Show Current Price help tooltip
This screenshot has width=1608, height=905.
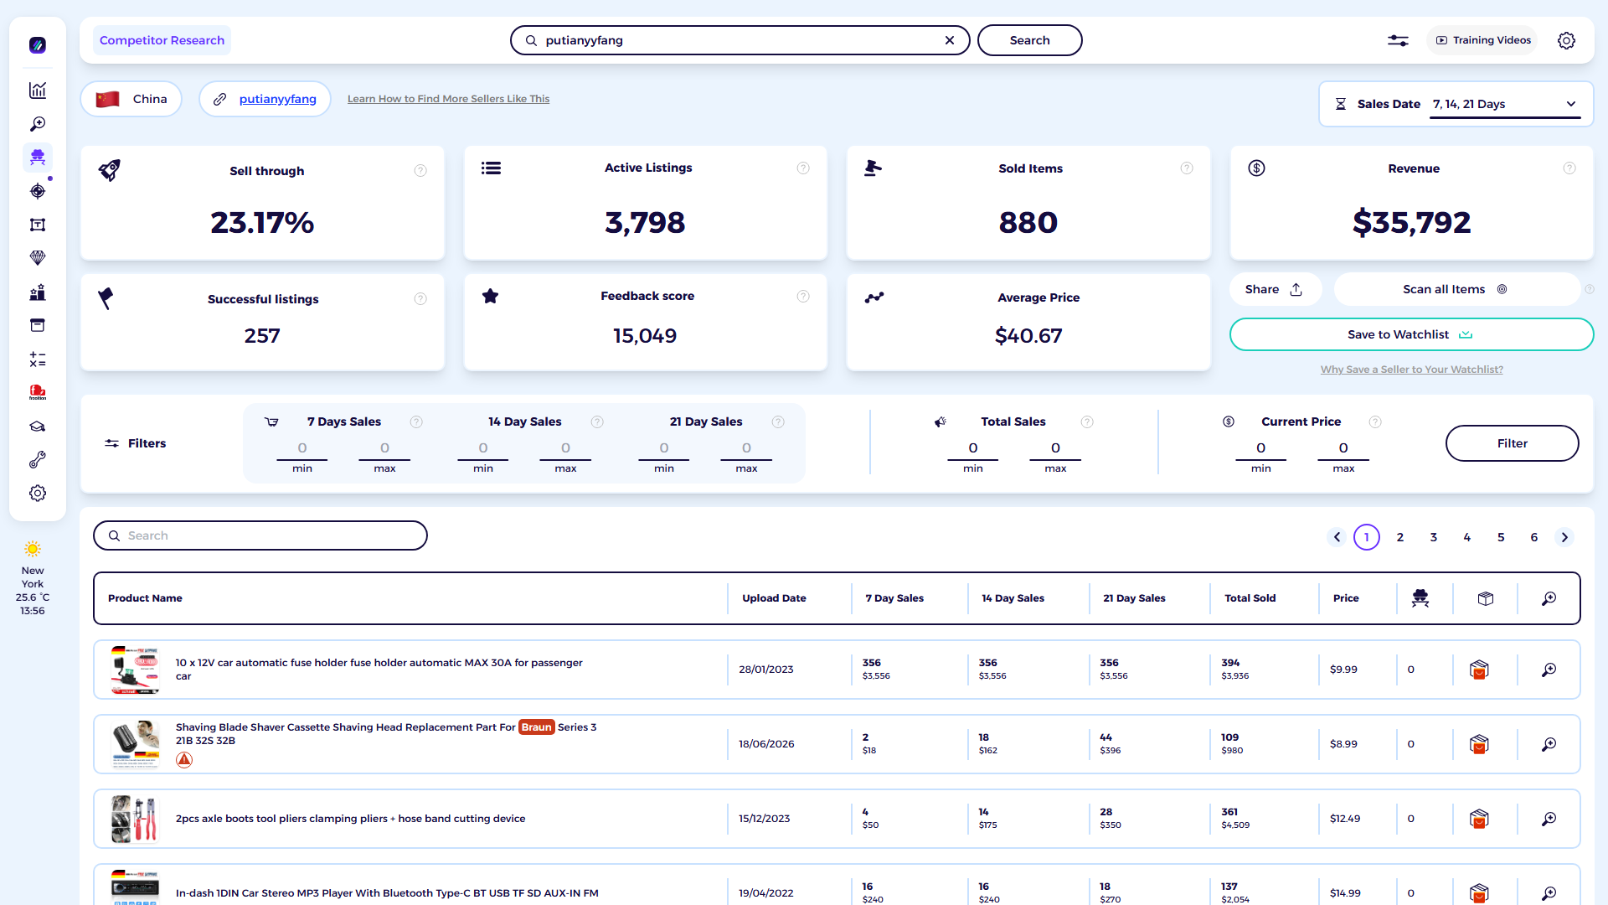click(x=1375, y=421)
